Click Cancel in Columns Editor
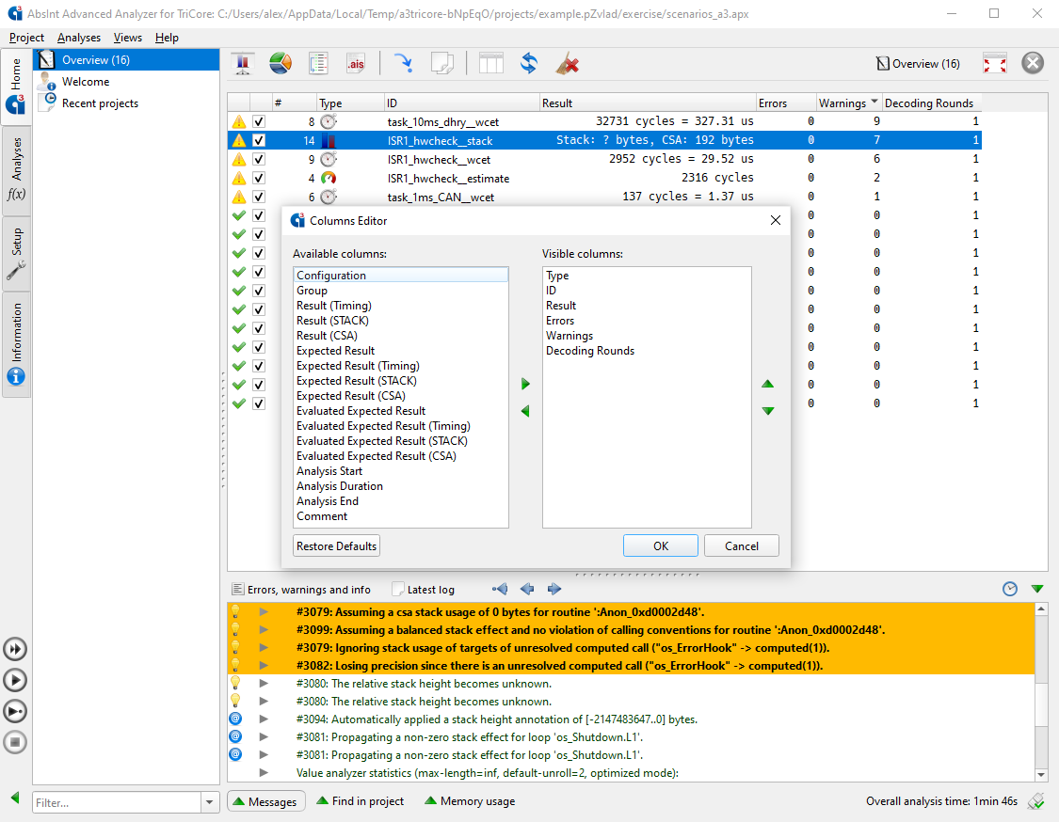 [742, 546]
